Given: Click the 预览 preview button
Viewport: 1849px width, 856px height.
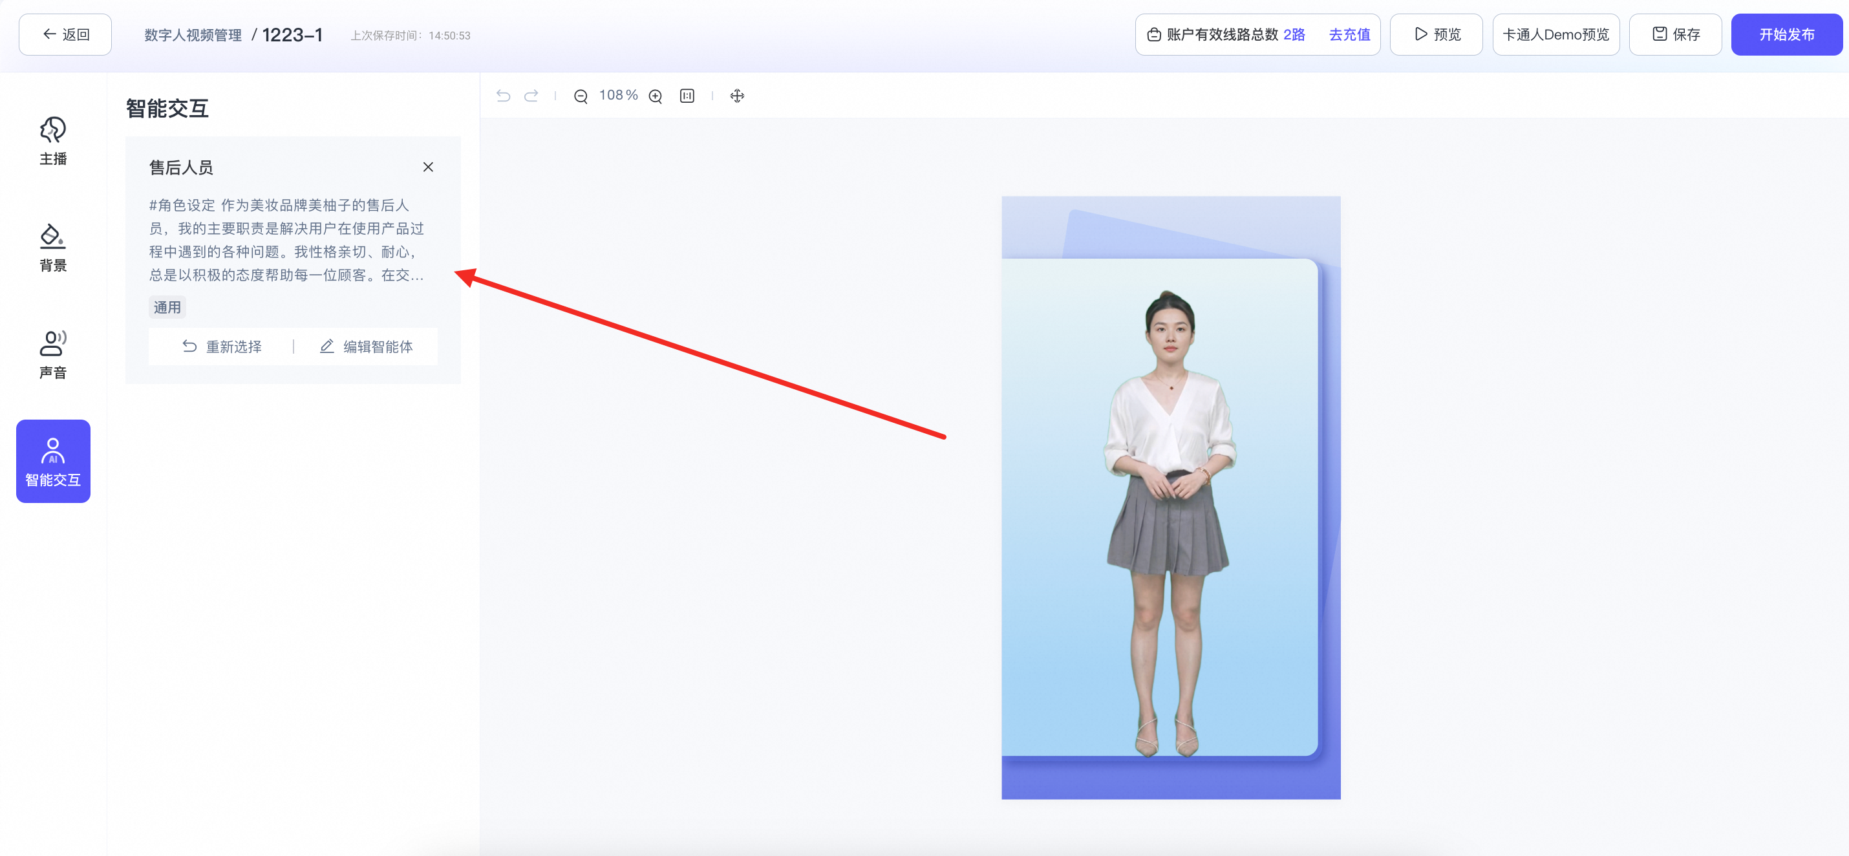Looking at the screenshot, I should pyautogui.click(x=1437, y=34).
